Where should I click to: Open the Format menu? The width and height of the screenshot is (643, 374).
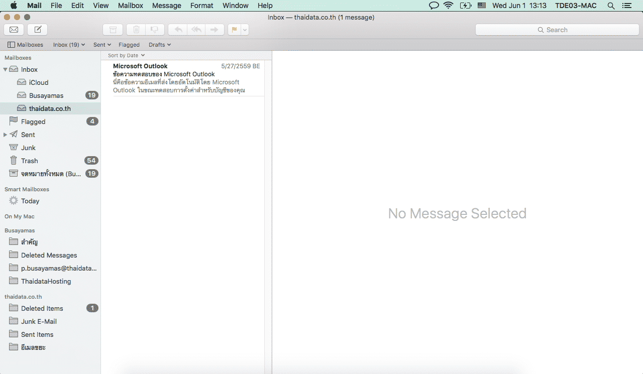(202, 6)
